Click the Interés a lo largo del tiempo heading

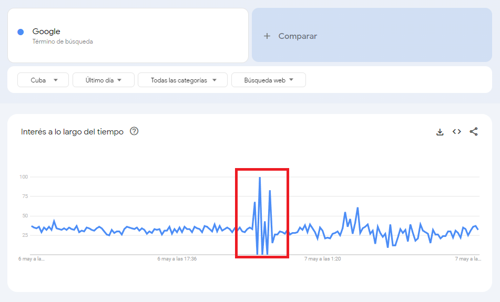coord(72,132)
